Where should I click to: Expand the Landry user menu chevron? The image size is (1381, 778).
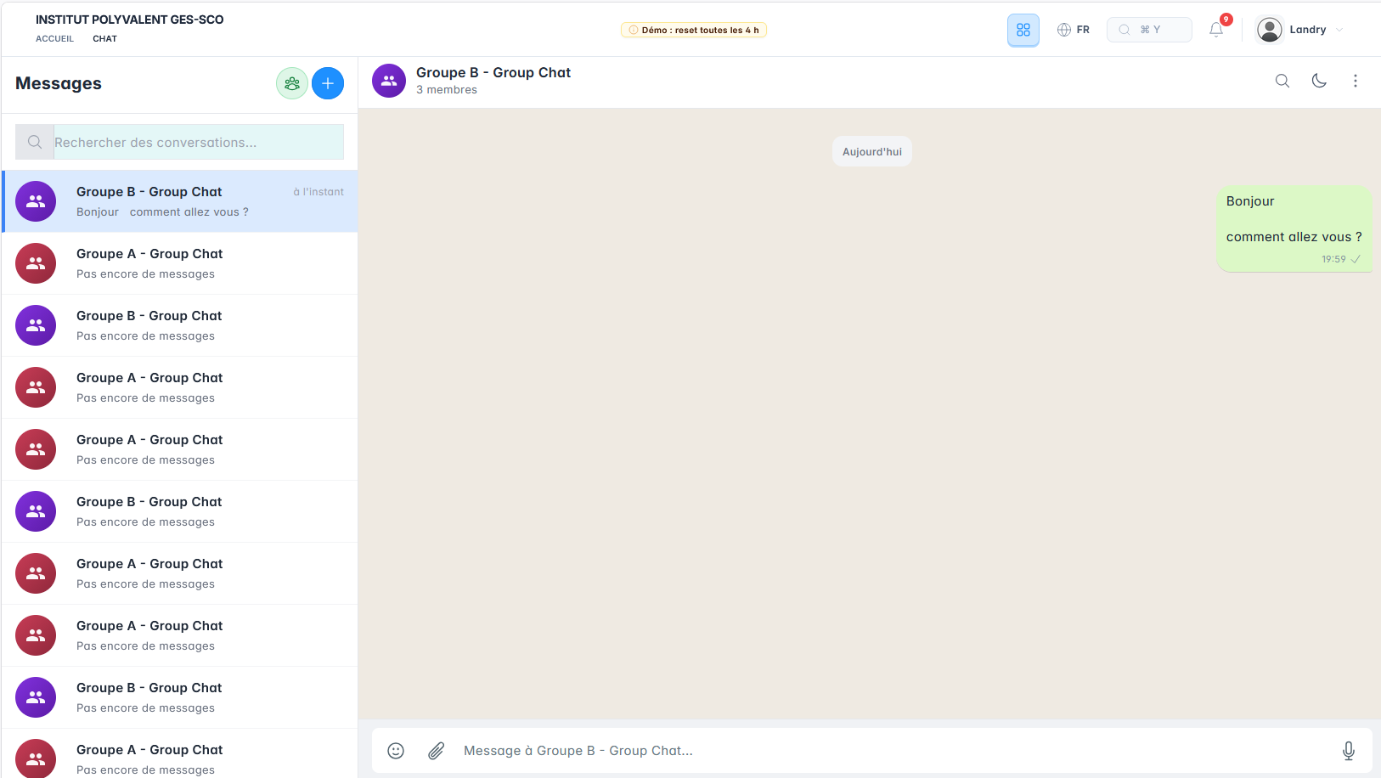pos(1339,30)
